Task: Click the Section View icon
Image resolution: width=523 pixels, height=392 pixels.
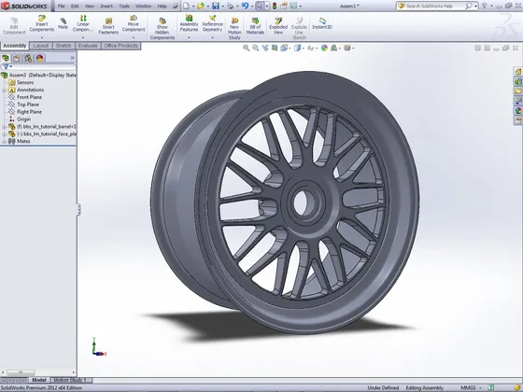Action: (x=275, y=48)
